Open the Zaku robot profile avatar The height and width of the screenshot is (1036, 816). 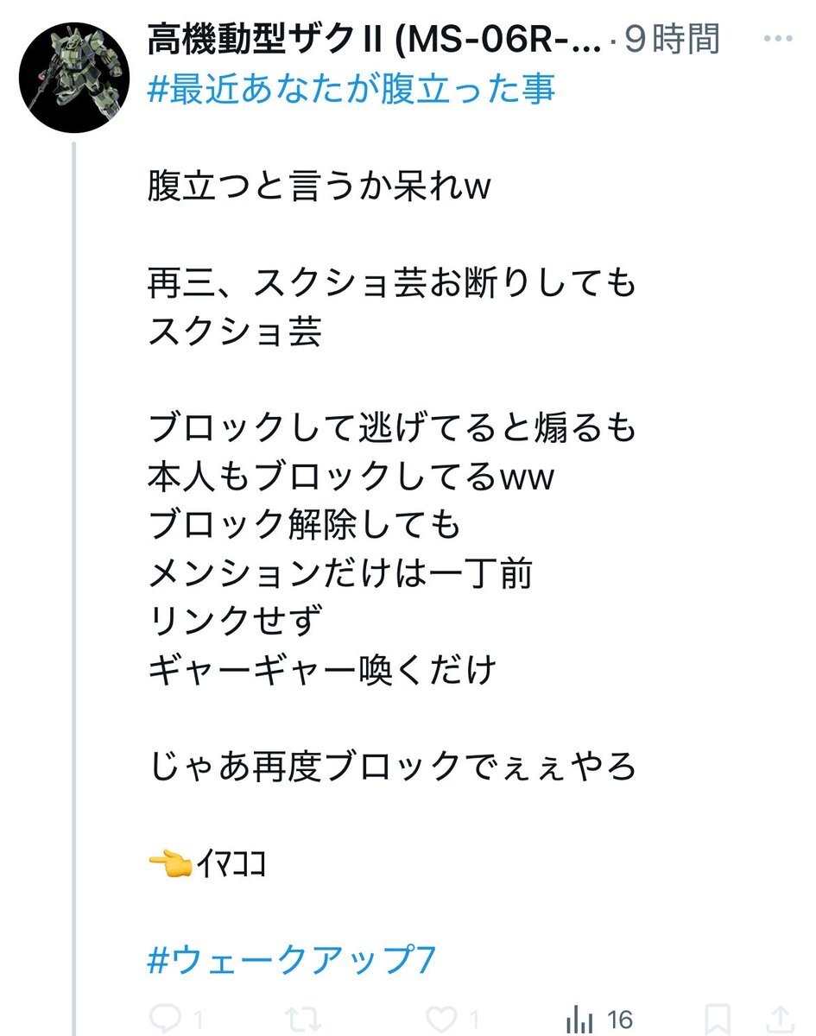74,78
